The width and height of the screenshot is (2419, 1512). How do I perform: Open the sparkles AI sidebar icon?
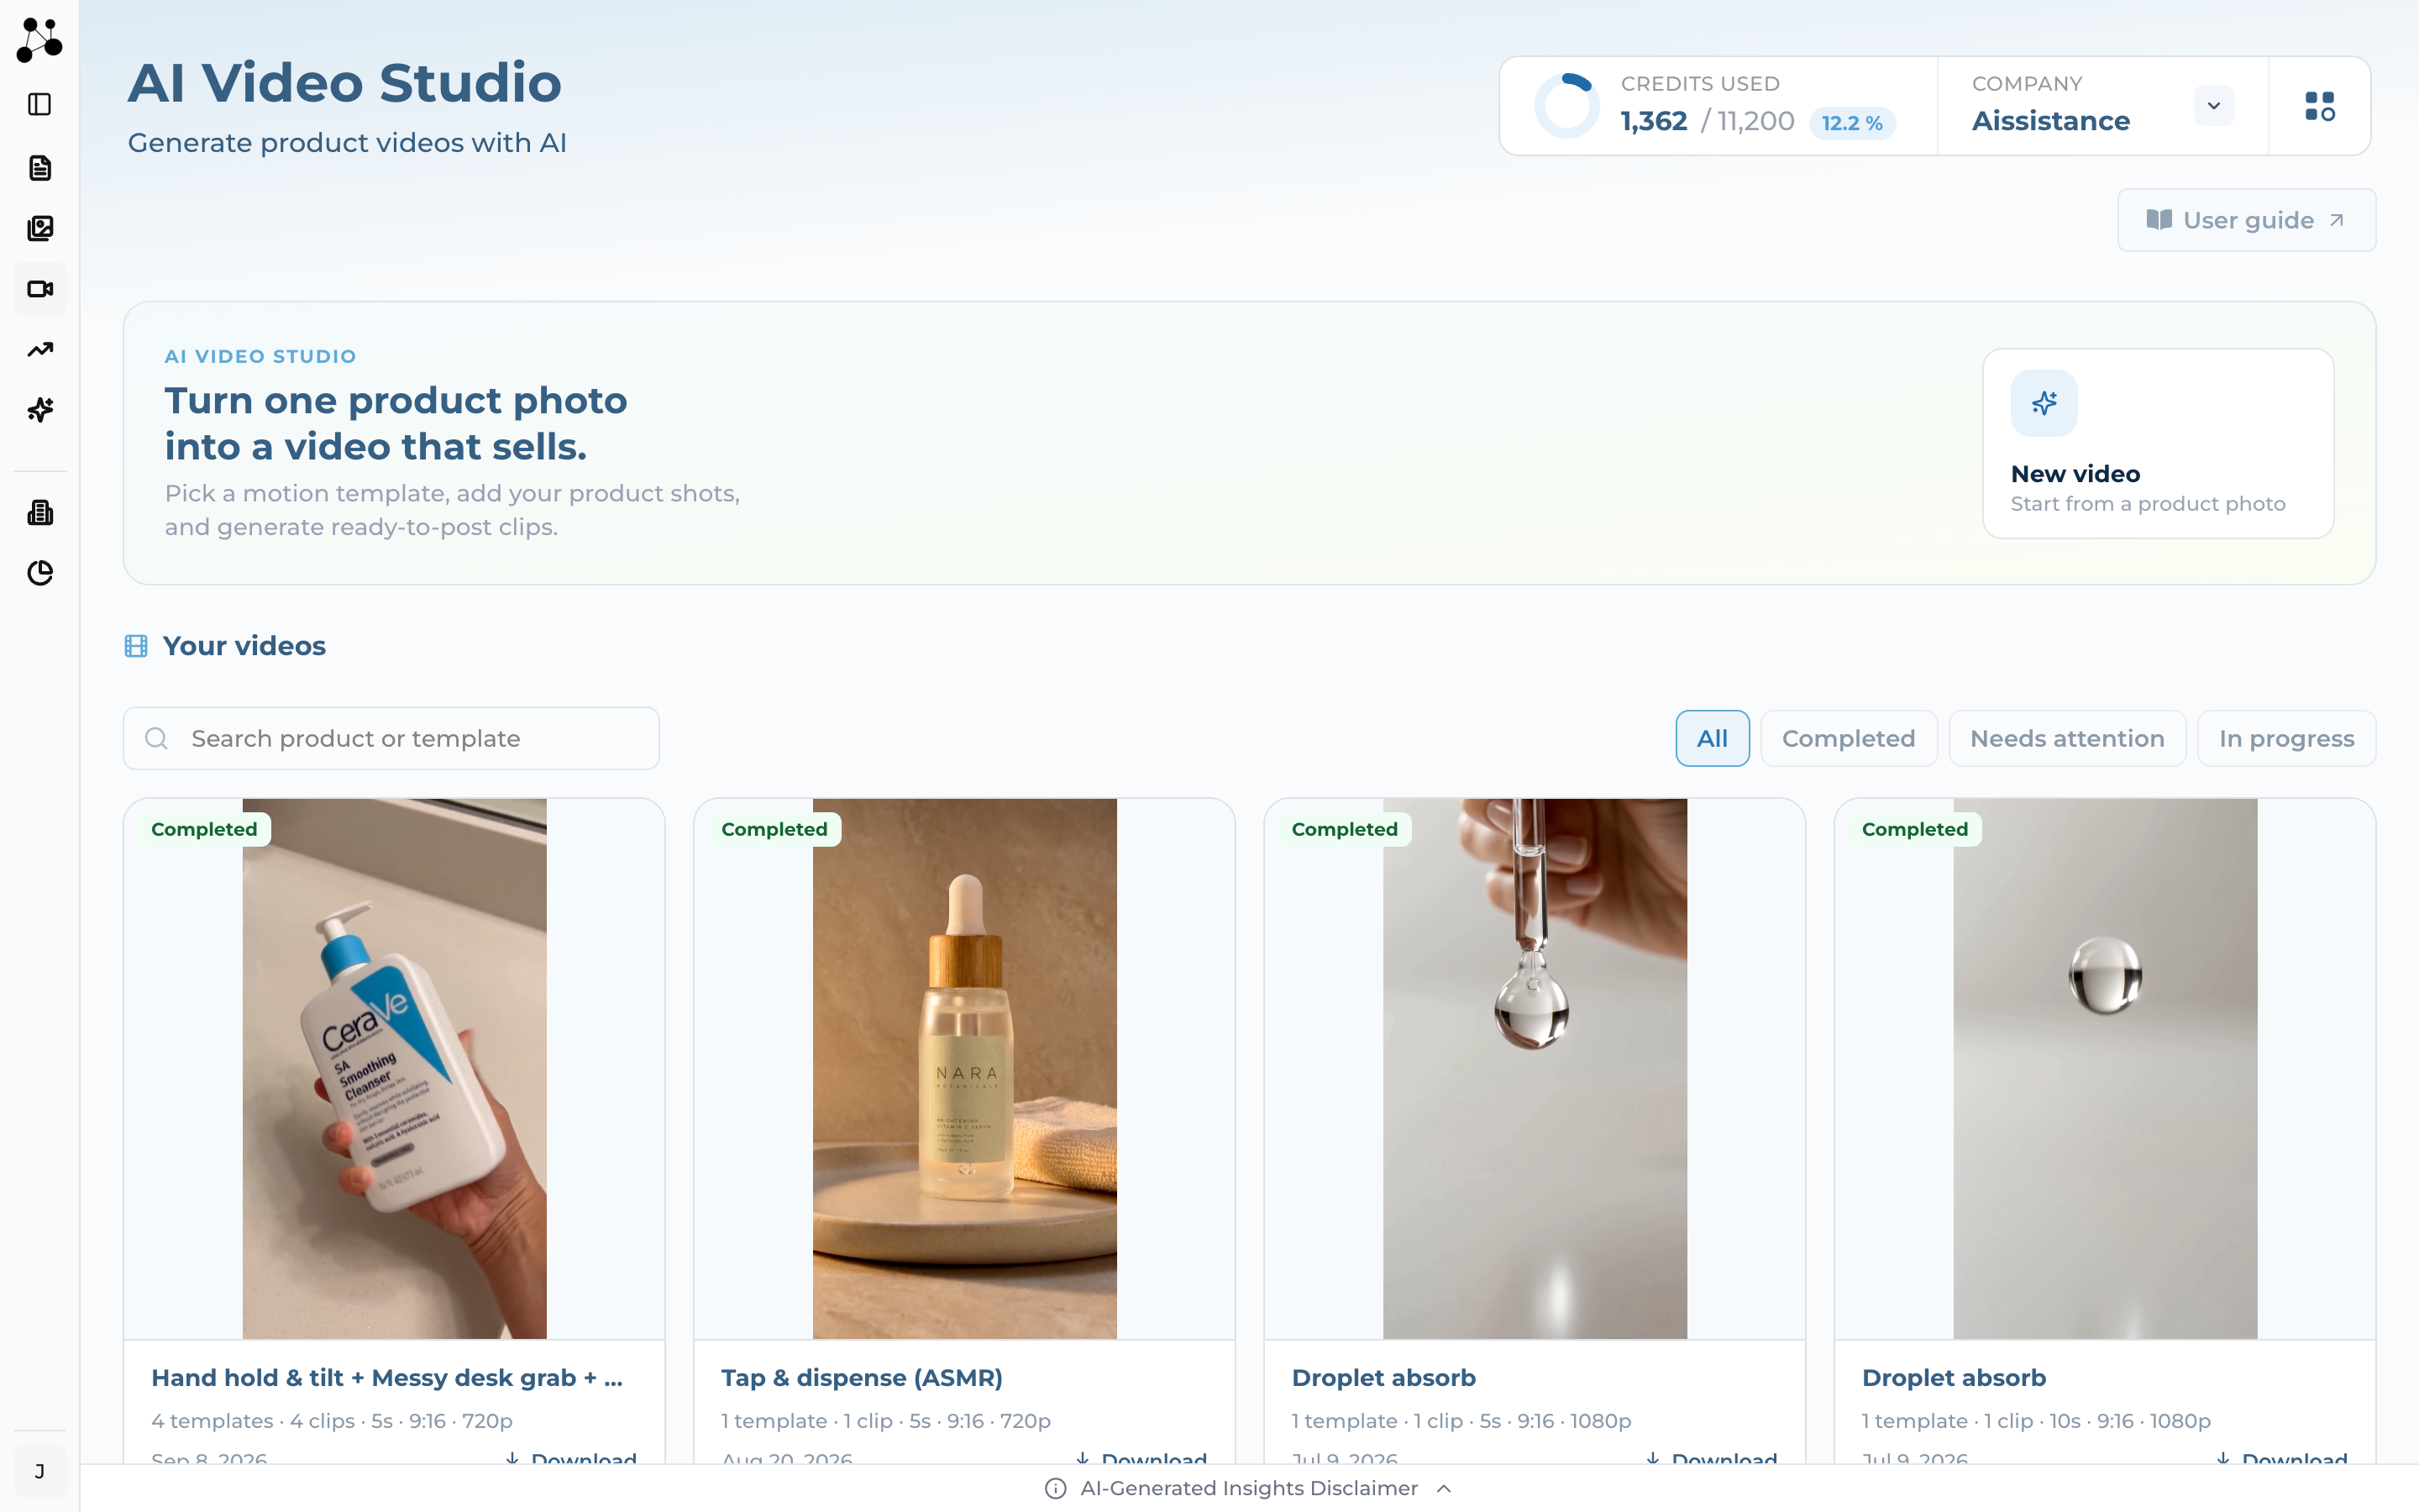[x=40, y=410]
